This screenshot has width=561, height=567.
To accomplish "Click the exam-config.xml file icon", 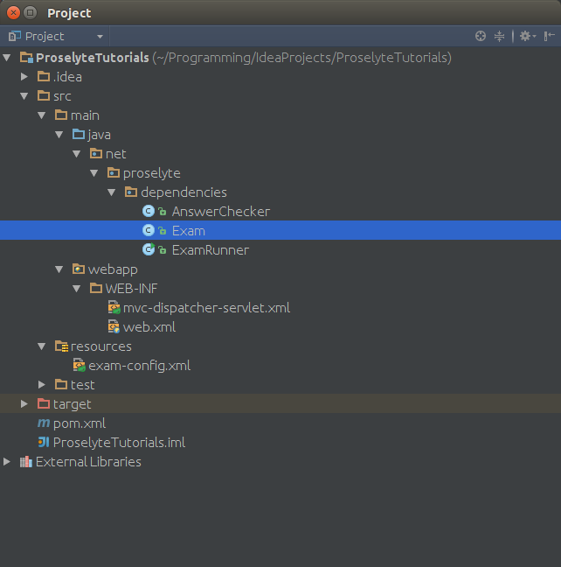I will [x=79, y=366].
